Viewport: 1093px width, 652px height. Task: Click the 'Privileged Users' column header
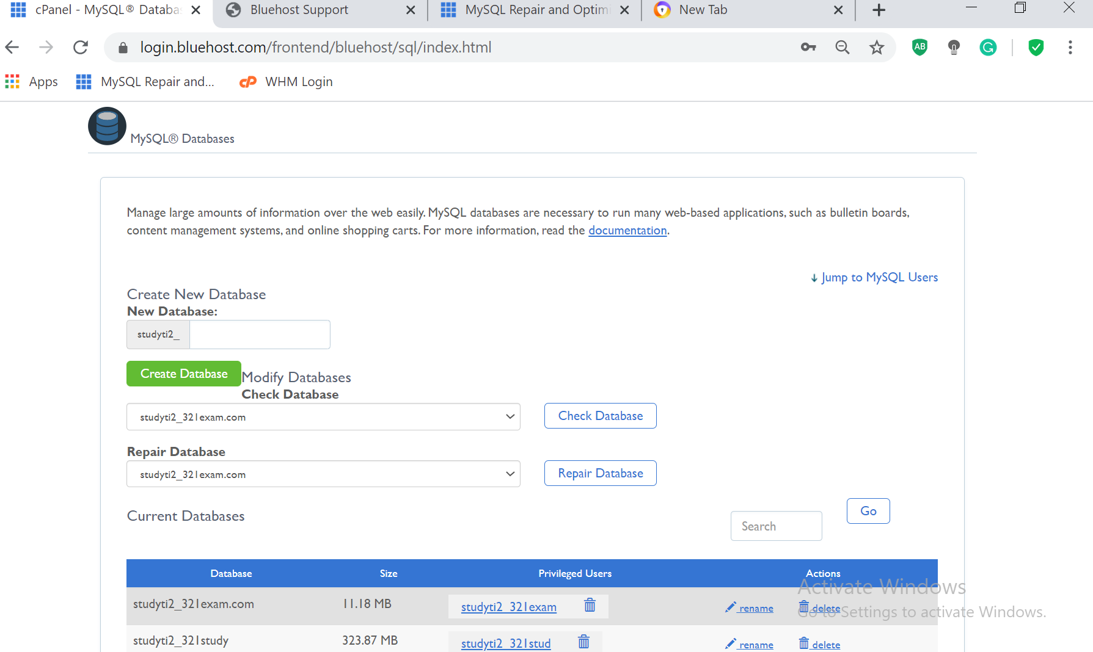coord(575,574)
